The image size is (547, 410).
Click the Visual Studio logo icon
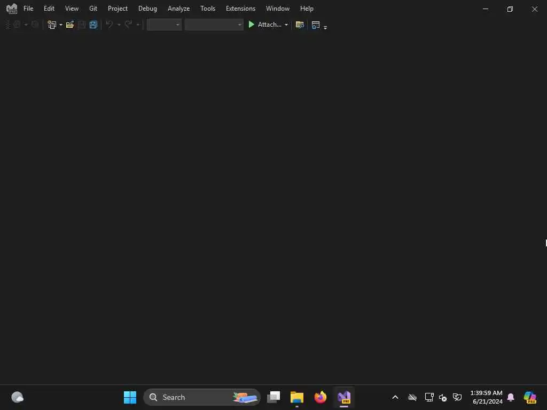(12, 9)
